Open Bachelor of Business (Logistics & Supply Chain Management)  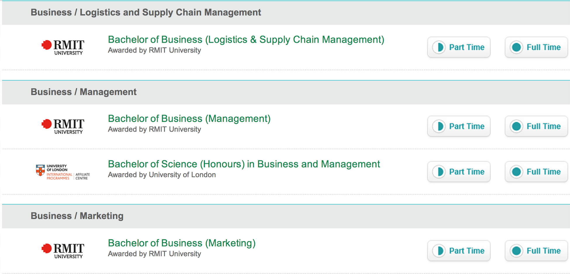click(x=246, y=39)
